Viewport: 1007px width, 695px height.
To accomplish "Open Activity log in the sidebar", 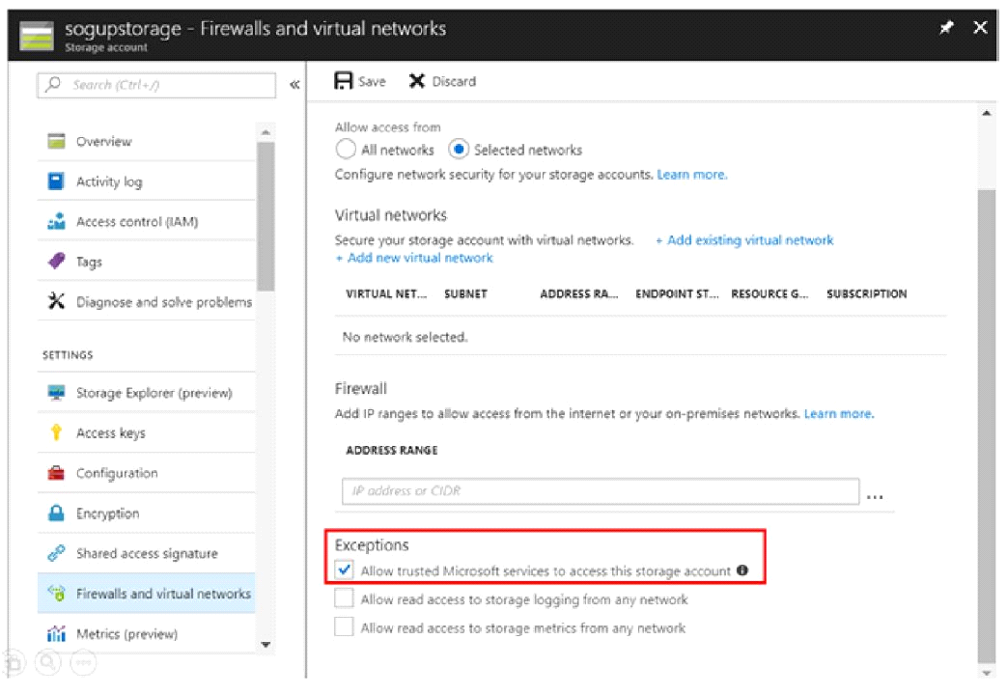I will 147,181.
